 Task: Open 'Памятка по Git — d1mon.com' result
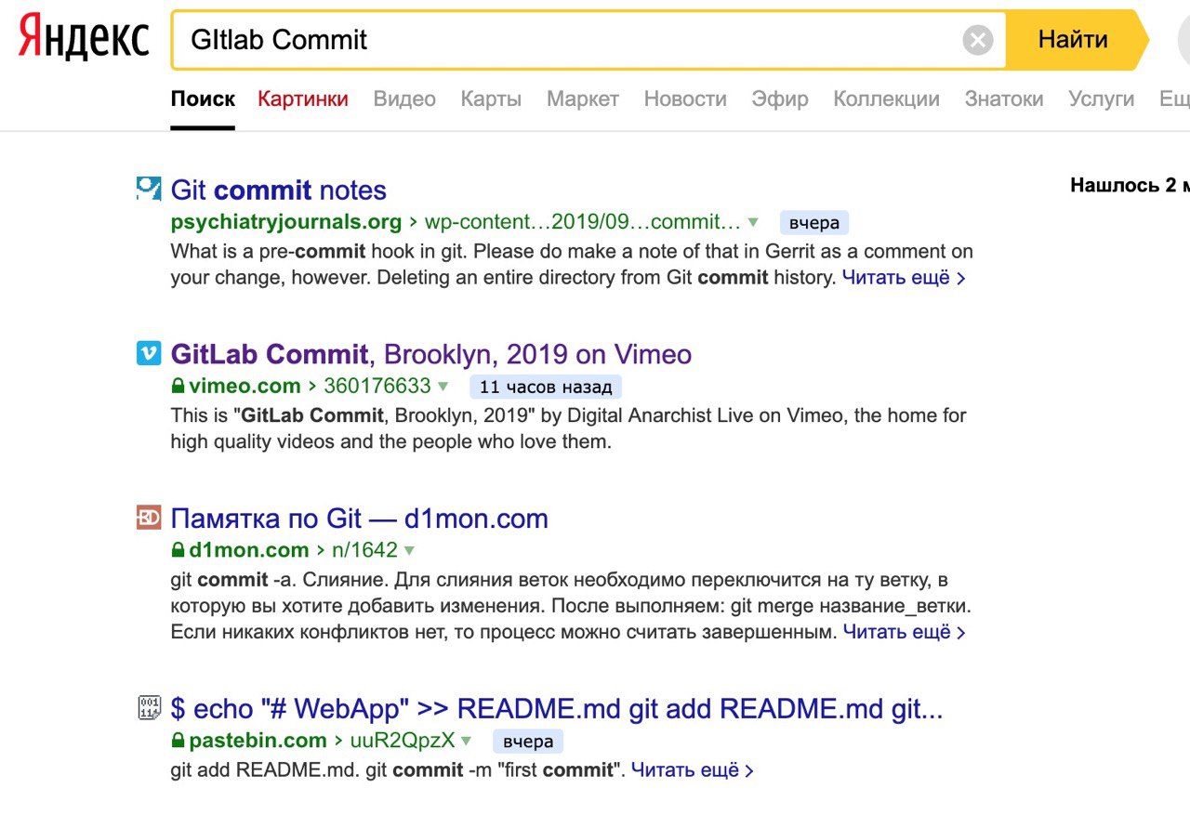[x=360, y=519]
